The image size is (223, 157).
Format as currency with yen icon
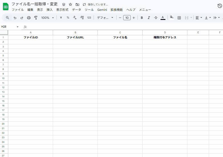click(x=61, y=18)
